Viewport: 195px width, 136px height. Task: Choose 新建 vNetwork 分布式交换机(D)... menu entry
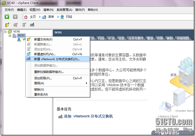pos(58,59)
